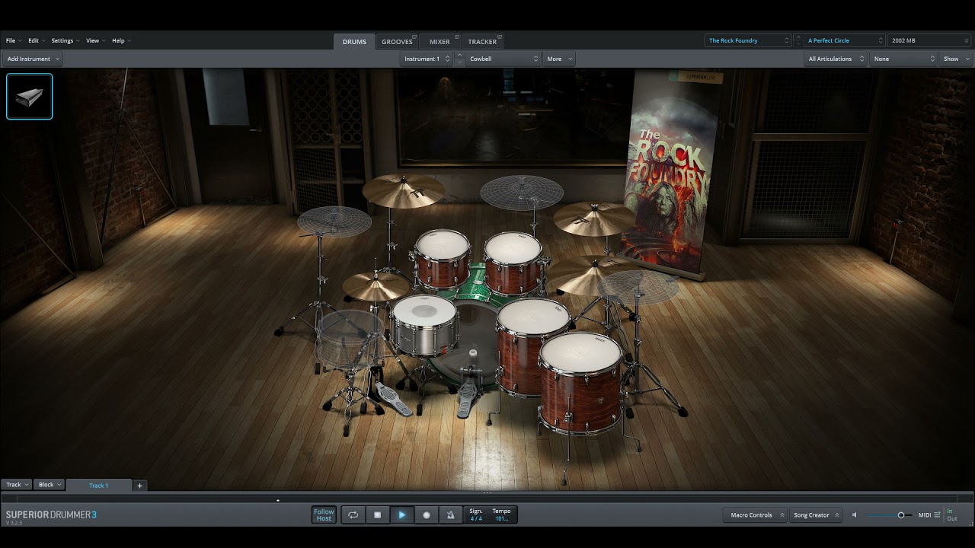Switch to the Mixer tab
Viewport: 975px width, 548px height.
click(440, 42)
